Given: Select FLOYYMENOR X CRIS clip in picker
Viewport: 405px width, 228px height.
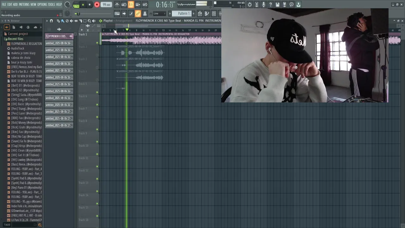Looking at the screenshot, I should (59, 36).
